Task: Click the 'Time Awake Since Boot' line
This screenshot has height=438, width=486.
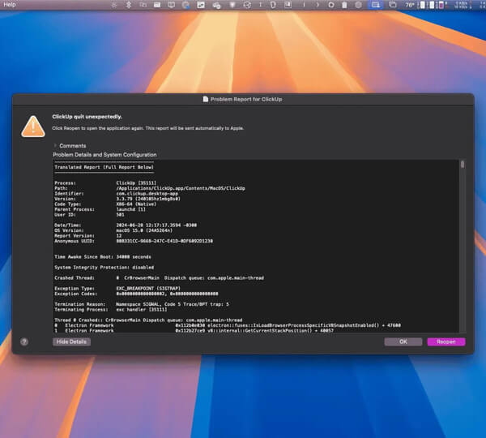Action: click(103, 257)
